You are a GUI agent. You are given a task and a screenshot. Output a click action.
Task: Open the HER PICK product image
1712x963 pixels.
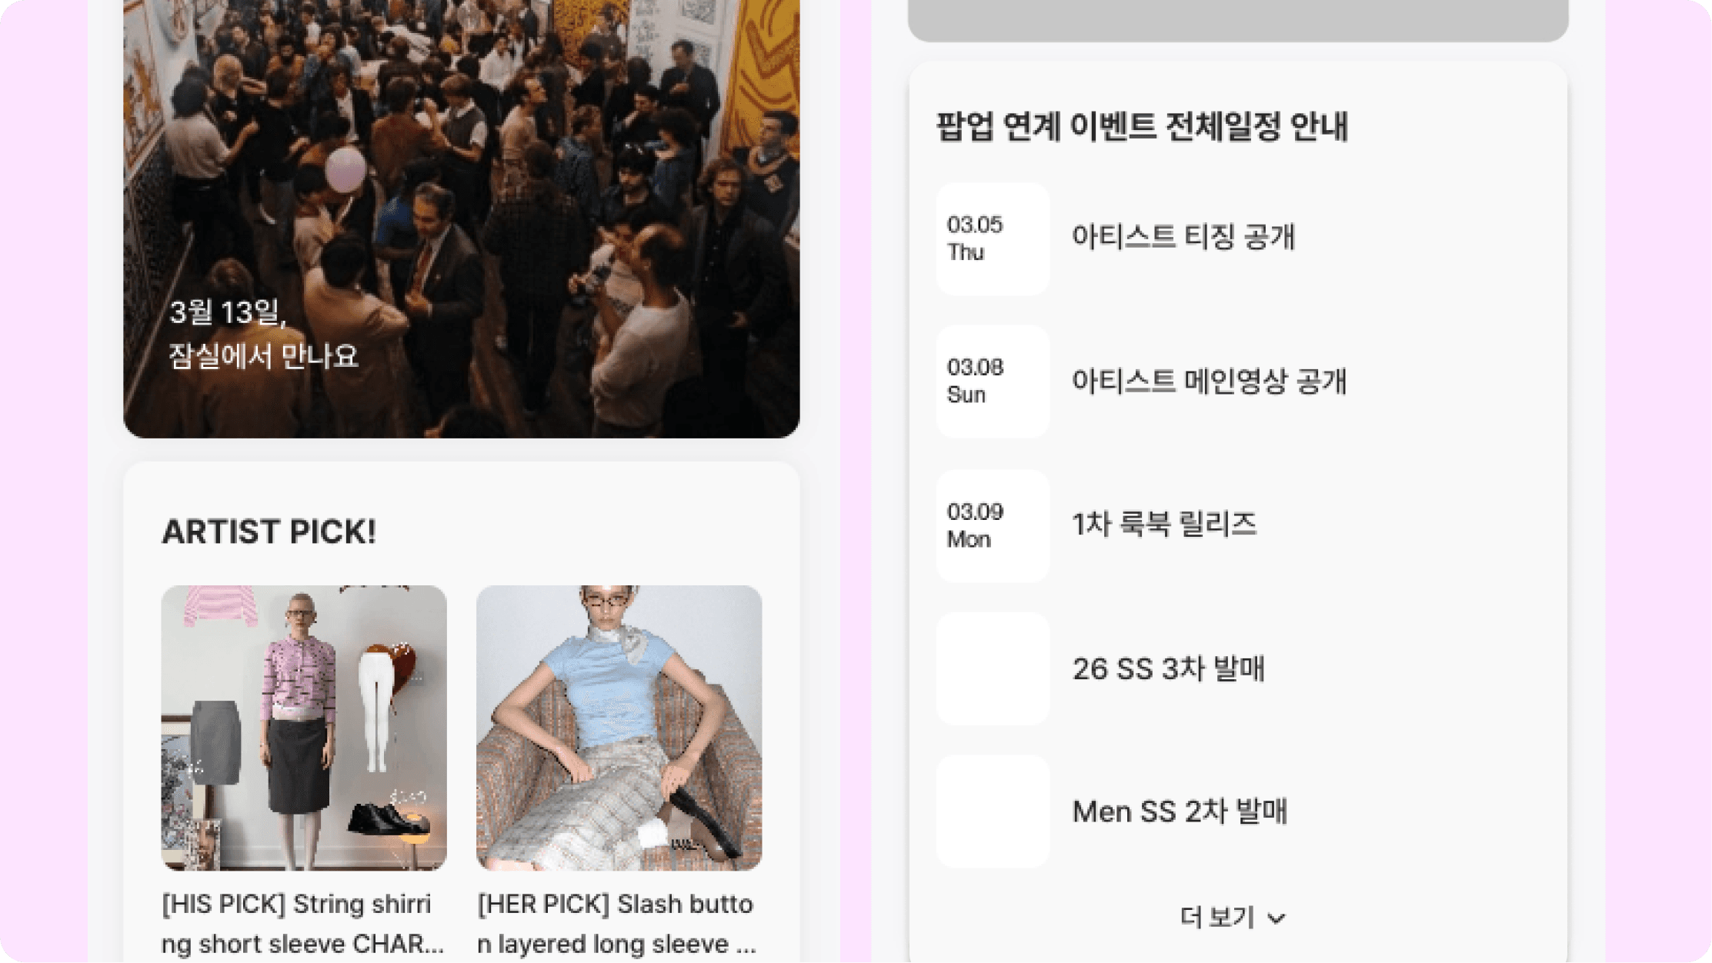619,728
